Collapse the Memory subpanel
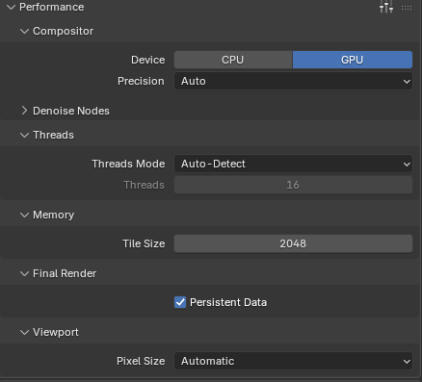422x382 pixels. pyautogui.click(x=24, y=215)
